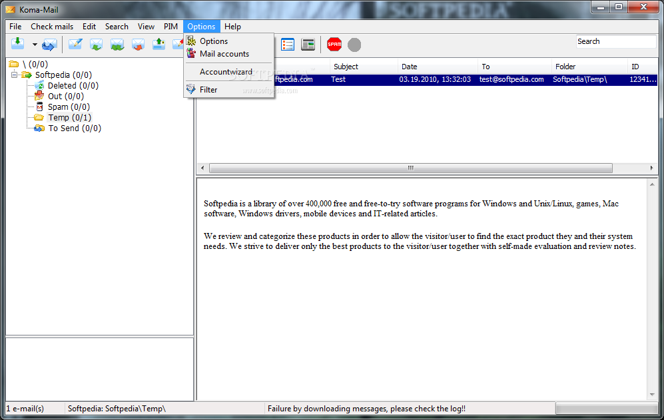Image resolution: width=664 pixels, height=420 pixels.
Task: Click in the Search input field
Action: coord(616,41)
